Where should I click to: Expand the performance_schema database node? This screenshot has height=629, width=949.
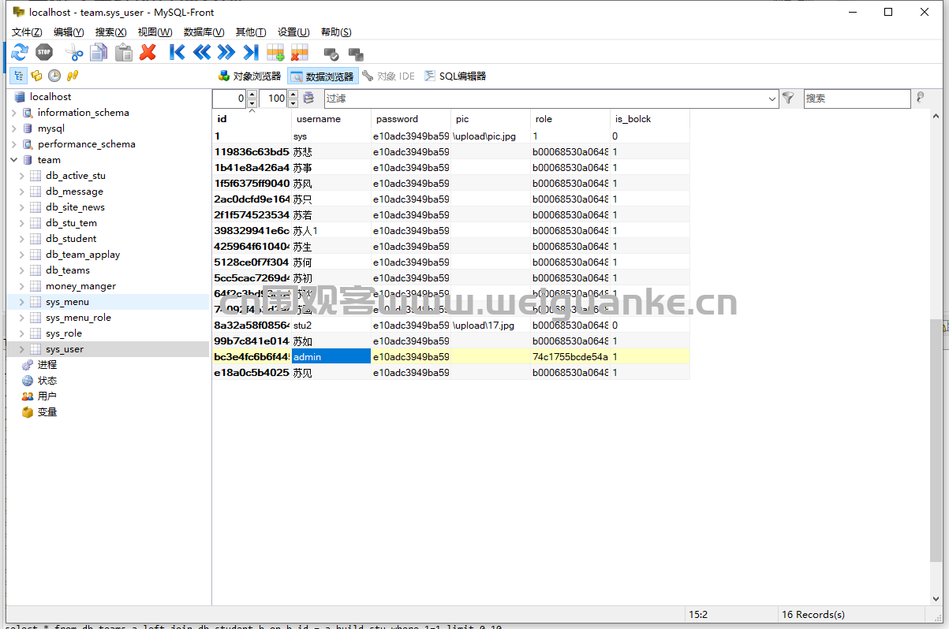(13, 144)
